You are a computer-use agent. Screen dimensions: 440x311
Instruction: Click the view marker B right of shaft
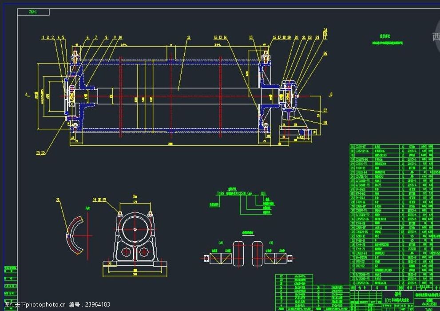330,94
